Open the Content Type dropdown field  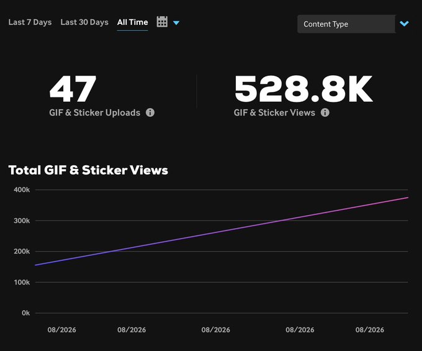pyautogui.click(x=346, y=24)
